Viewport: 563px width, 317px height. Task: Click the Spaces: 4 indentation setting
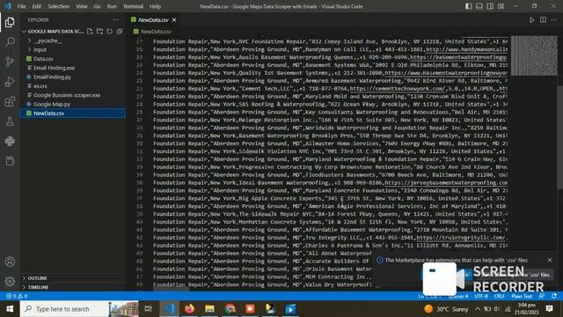tap(458, 296)
